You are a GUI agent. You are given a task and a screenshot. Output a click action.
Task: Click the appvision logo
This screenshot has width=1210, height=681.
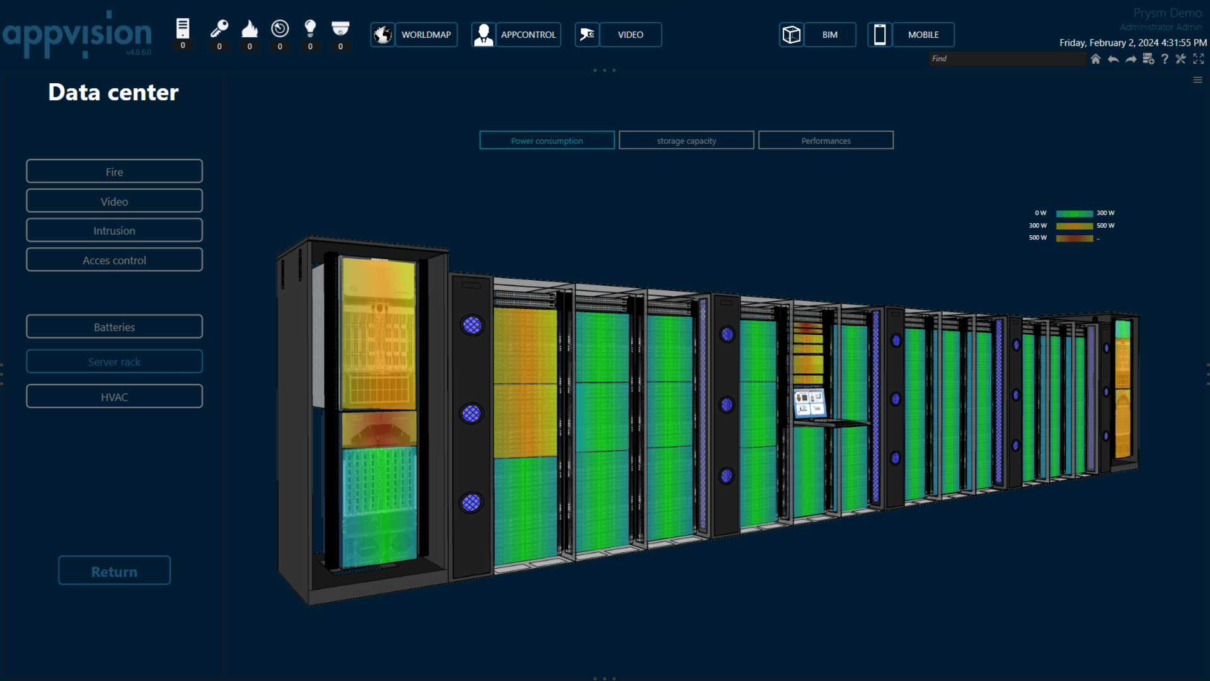(77, 35)
